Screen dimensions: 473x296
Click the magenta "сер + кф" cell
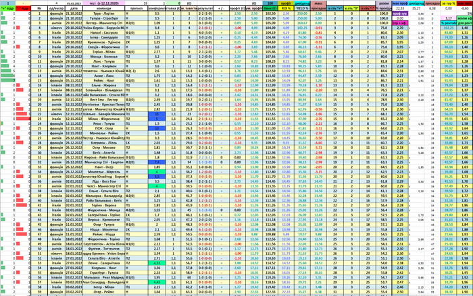[400, 23]
